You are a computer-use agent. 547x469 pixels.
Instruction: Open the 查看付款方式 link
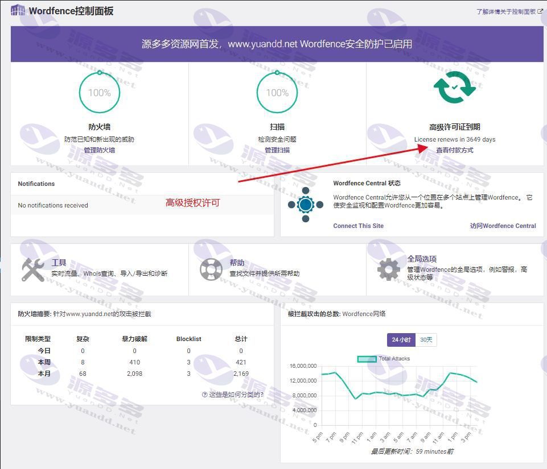[455, 150]
